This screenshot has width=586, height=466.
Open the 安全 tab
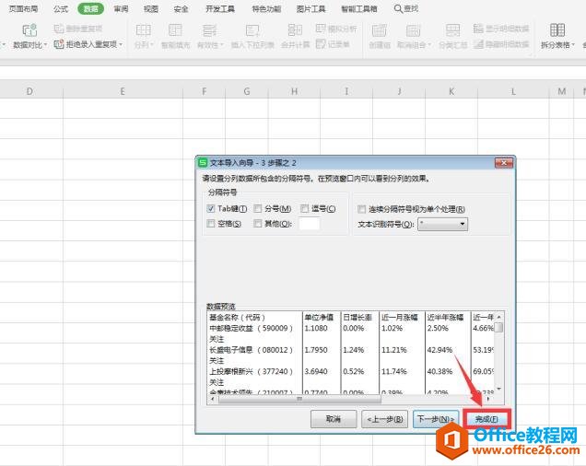point(181,9)
